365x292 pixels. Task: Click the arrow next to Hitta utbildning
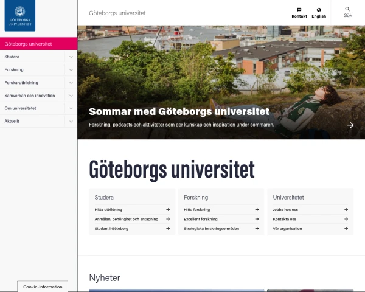tap(168, 209)
